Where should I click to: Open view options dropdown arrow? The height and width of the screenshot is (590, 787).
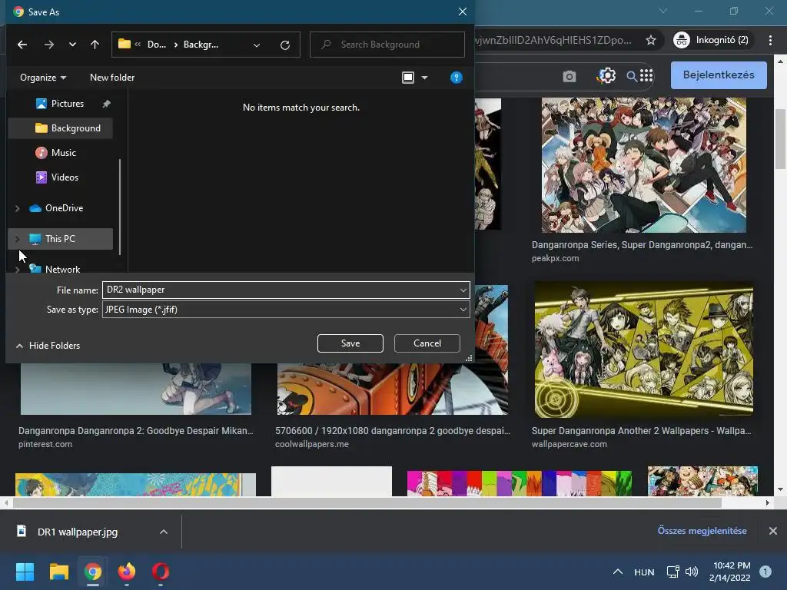click(x=424, y=78)
